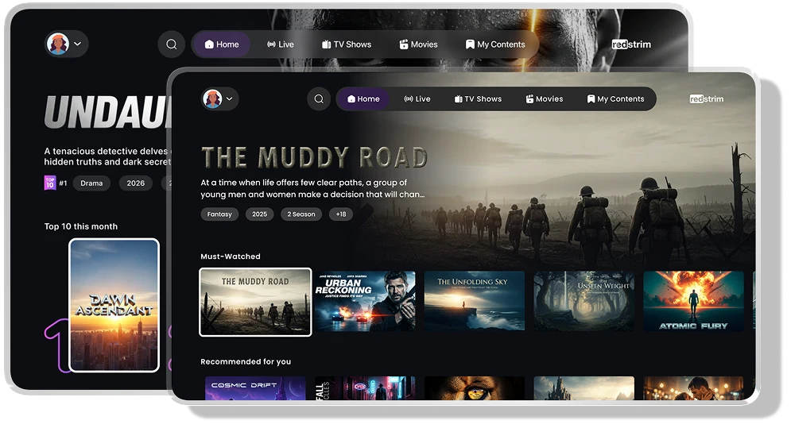
Task: Open the castle landscape recommended thumbnail
Action: click(x=584, y=388)
